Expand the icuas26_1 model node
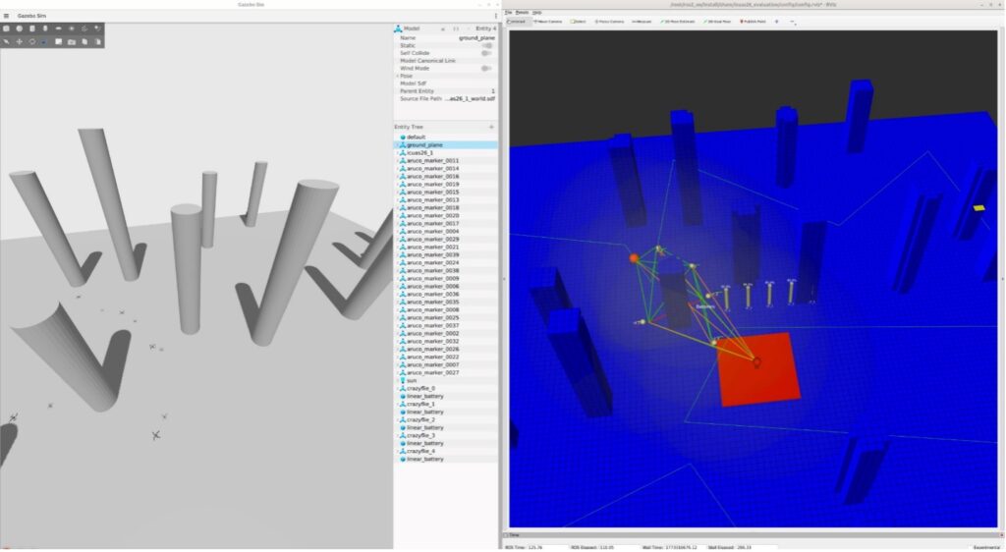1006x552 pixels. (396, 153)
